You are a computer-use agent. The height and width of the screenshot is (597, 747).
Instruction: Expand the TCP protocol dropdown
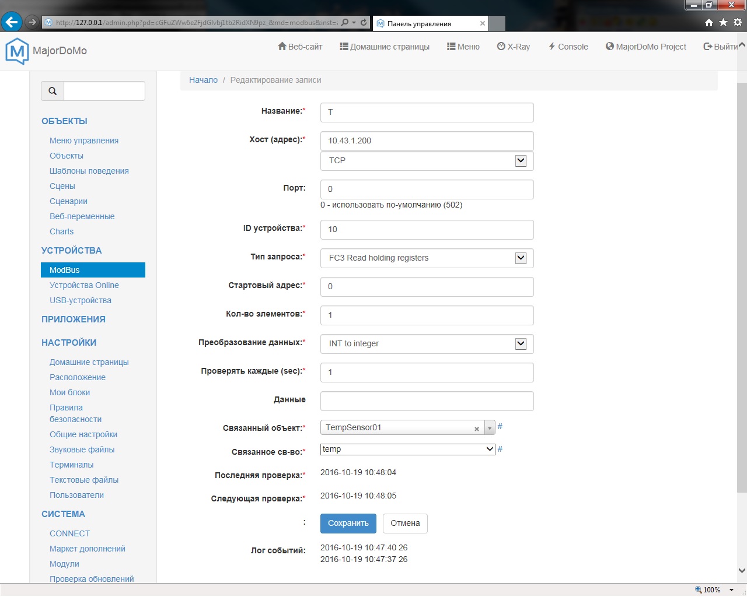click(521, 161)
